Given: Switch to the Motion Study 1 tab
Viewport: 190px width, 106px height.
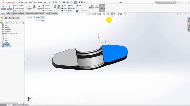Looking at the screenshot, I should (23, 105).
